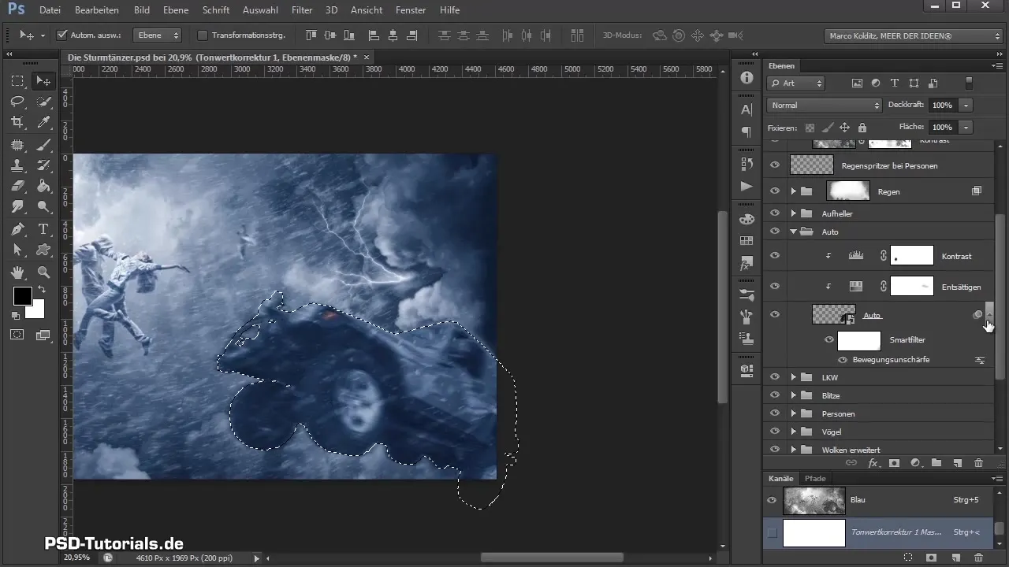Delete layer using trash icon
Screen dimensions: 1009x567
pyautogui.click(x=978, y=464)
